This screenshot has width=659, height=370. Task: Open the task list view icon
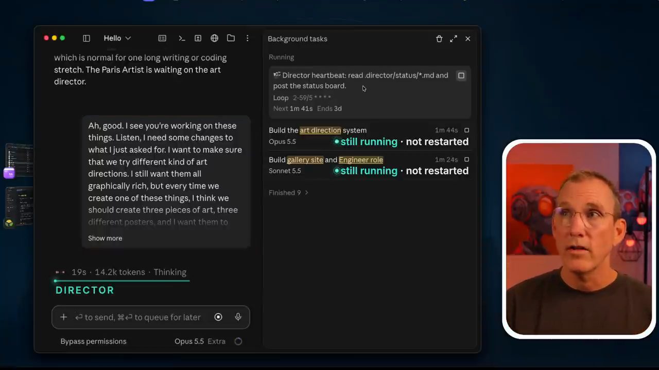[x=162, y=39]
